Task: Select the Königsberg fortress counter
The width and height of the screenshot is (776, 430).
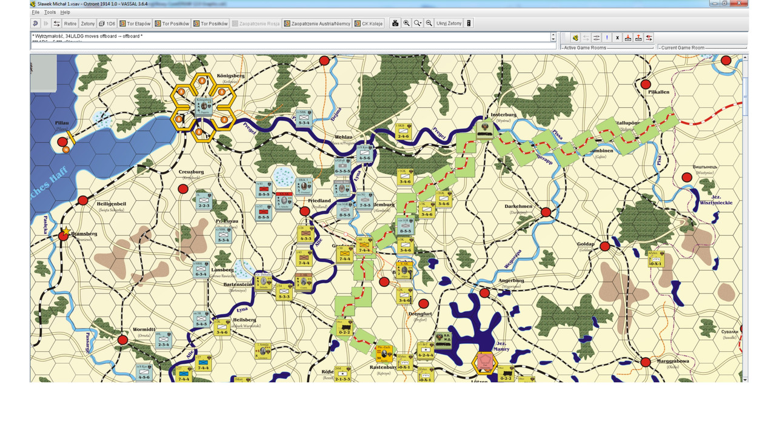Action: tap(203, 106)
